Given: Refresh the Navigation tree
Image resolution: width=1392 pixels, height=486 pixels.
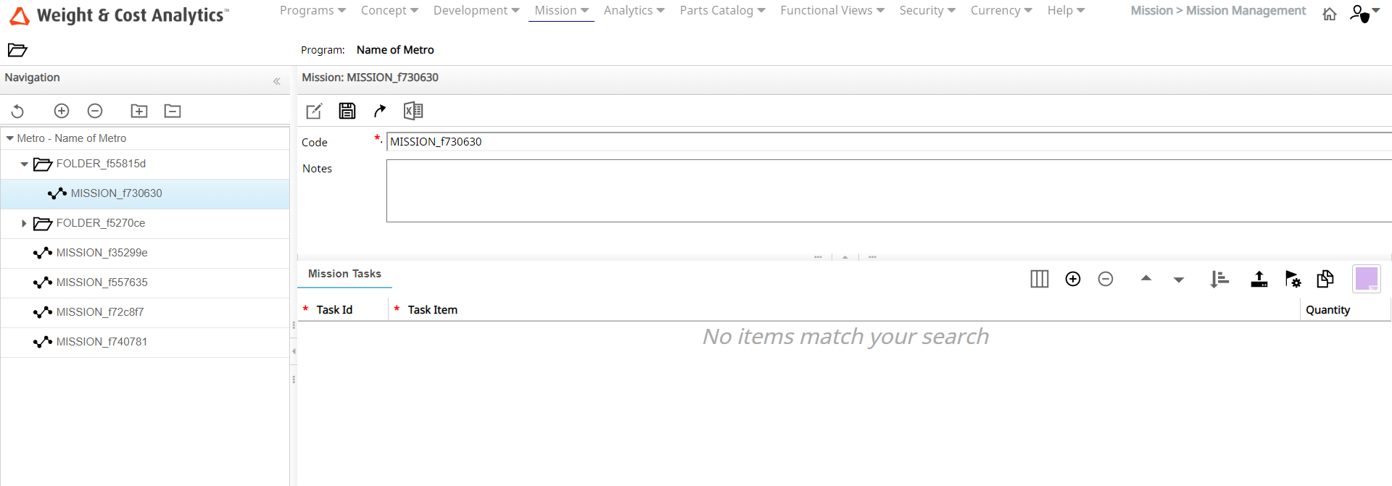Looking at the screenshot, I should [18, 111].
